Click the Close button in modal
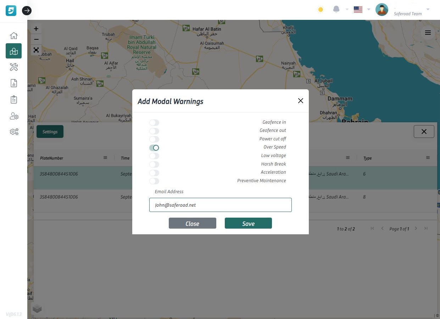 pyautogui.click(x=192, y=223)
